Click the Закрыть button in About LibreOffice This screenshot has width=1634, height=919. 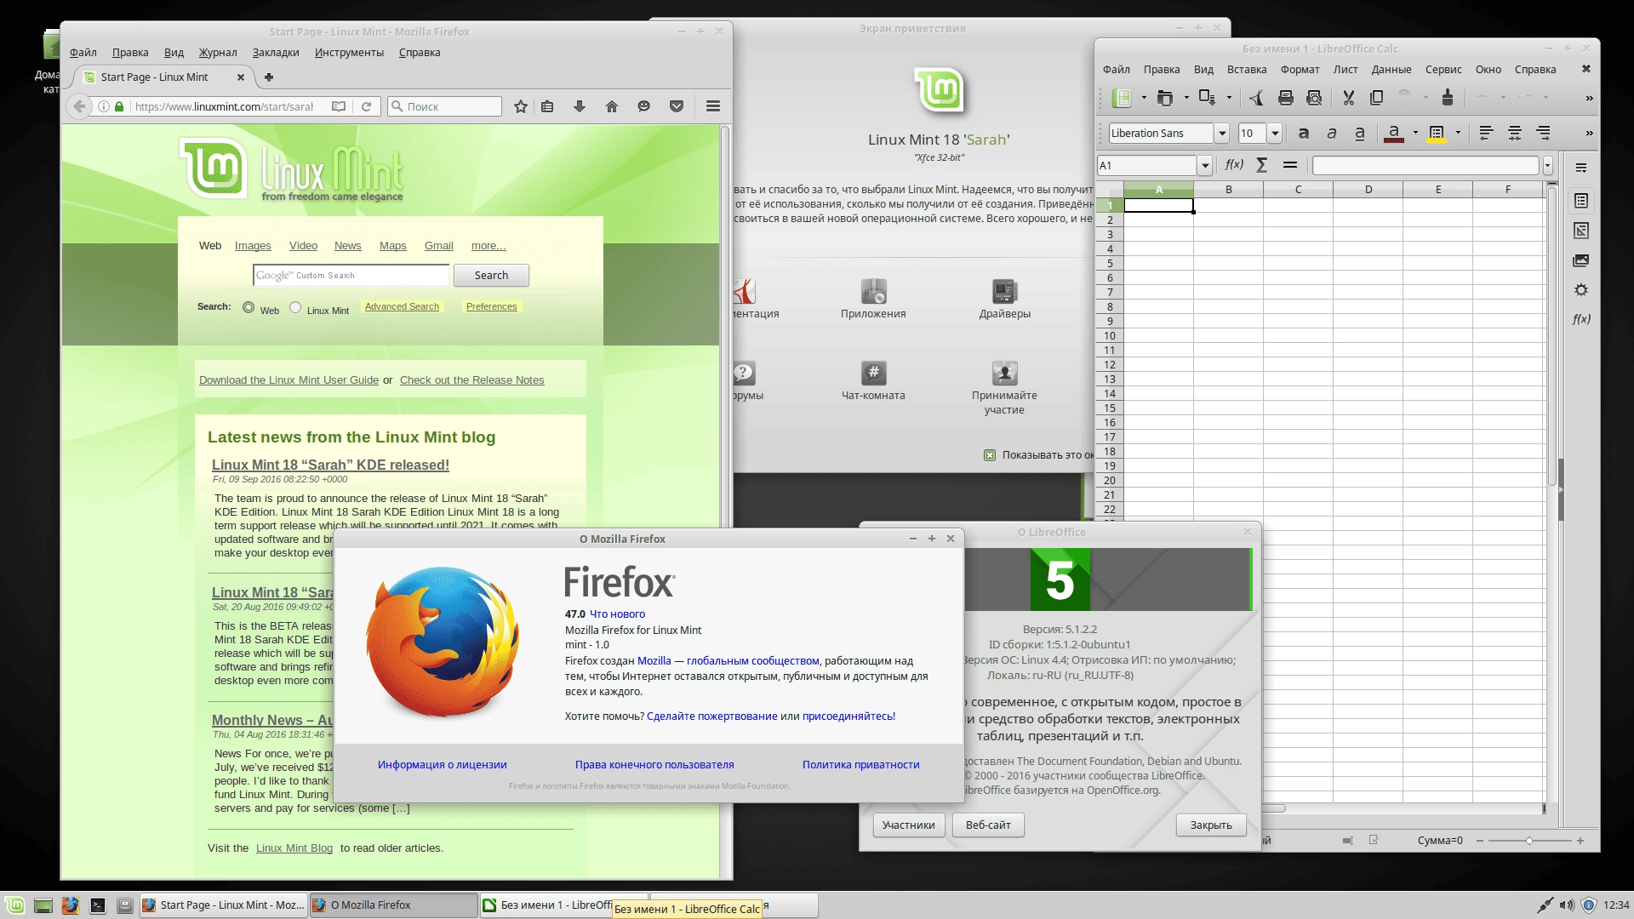click(x=1211, y=825)
